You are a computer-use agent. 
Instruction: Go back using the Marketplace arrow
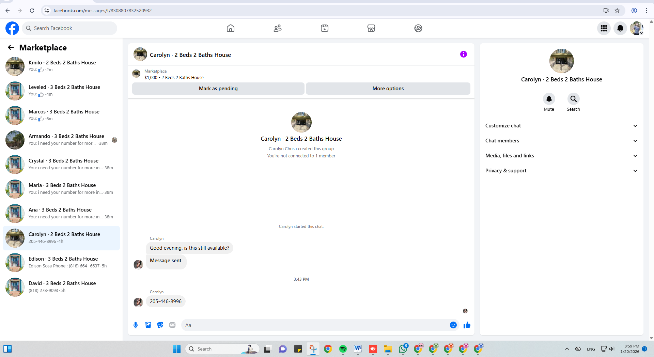pos(11,47)
